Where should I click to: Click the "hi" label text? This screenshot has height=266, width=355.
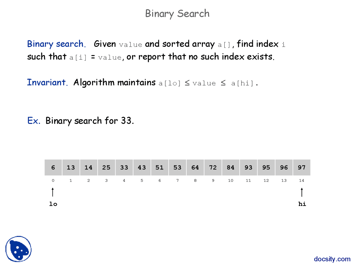pyautogui.click(x=302, y=204)
